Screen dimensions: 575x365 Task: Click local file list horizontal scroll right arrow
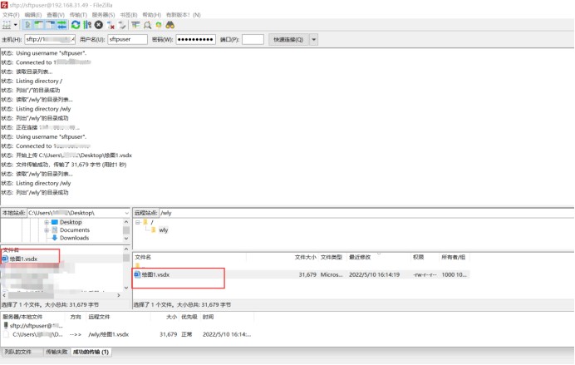click(x=119, y=295)
